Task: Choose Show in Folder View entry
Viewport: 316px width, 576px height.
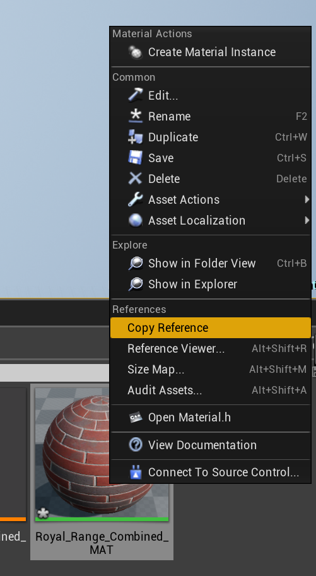Action: click(x=211, y=263)
